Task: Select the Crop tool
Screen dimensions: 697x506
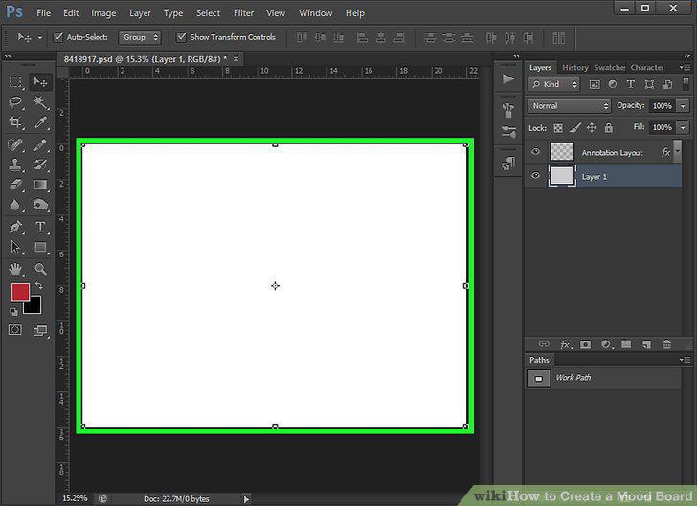Action: point(15,122)
